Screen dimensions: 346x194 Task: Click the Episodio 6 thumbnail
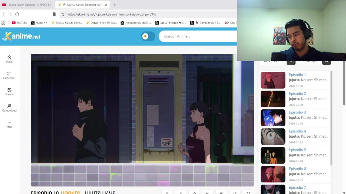point(273,174)
